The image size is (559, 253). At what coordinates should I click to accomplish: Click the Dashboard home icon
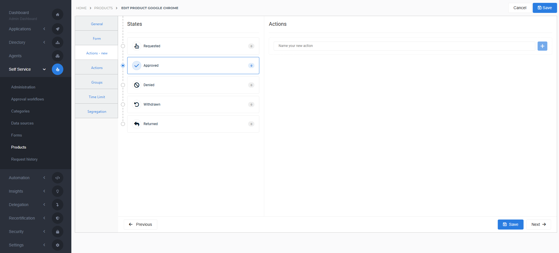click(58, 15)
